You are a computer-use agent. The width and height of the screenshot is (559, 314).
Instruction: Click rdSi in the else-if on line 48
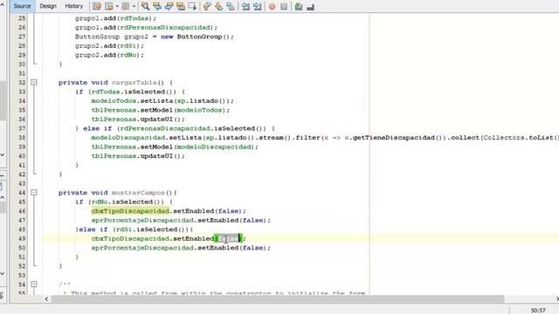pyautogui.click(x=124, y=229)
